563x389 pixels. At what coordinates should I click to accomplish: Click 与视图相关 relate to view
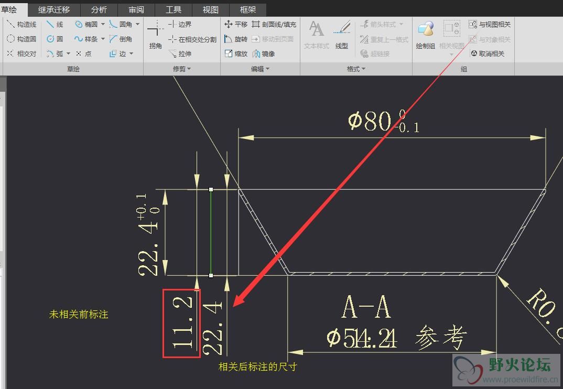[490, 25]
